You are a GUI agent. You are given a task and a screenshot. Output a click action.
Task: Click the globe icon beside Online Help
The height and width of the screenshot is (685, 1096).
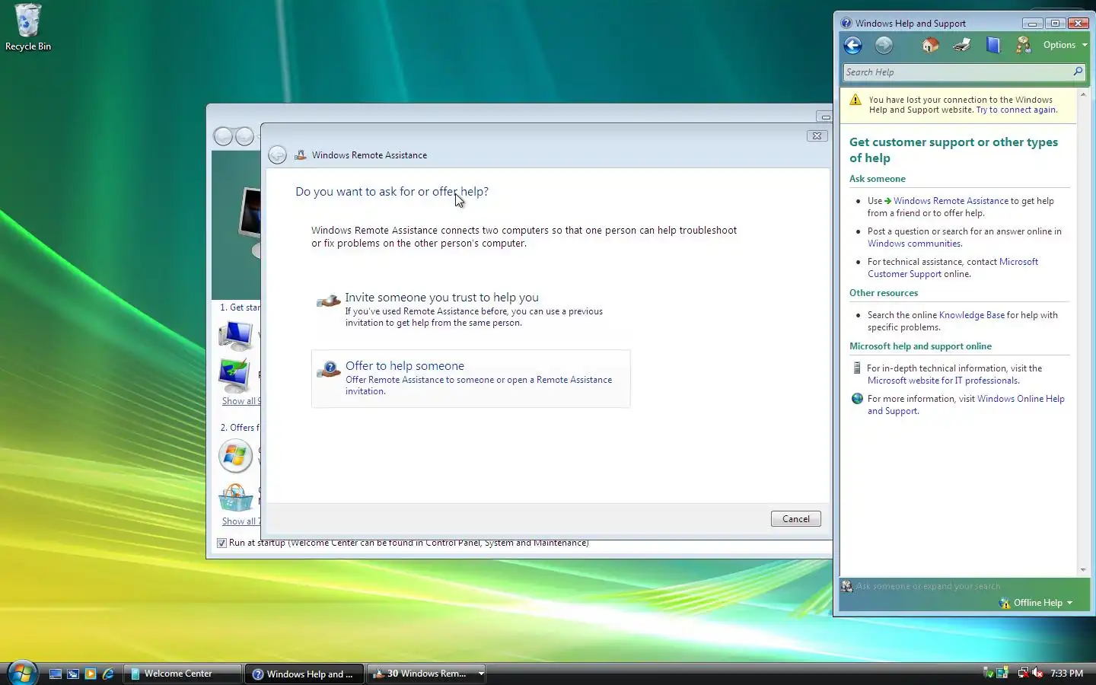point(857,399)
